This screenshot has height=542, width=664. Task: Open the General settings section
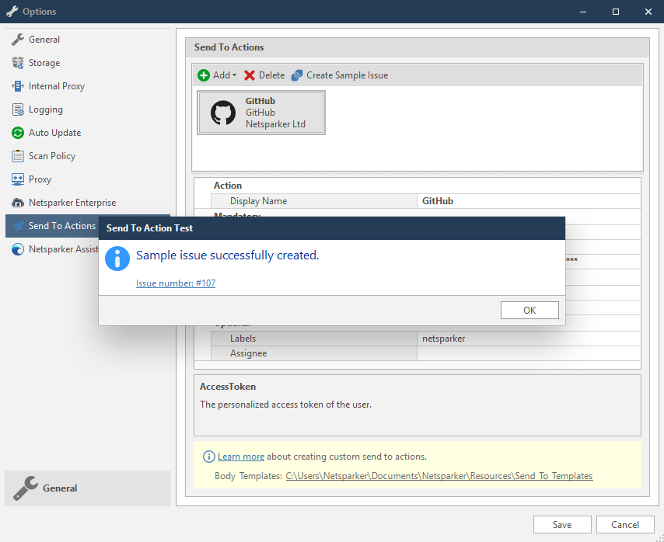(x=43, y=39)
